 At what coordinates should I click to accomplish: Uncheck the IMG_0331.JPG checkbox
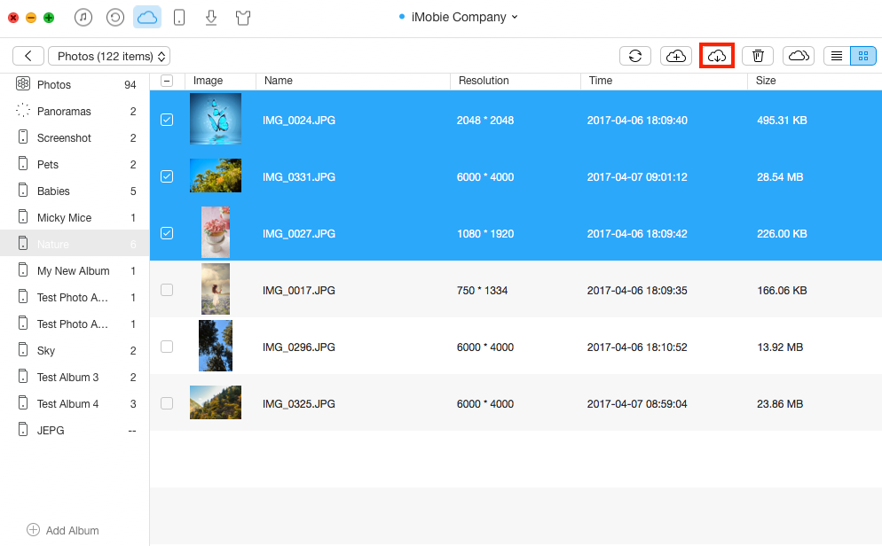(167, 176)
